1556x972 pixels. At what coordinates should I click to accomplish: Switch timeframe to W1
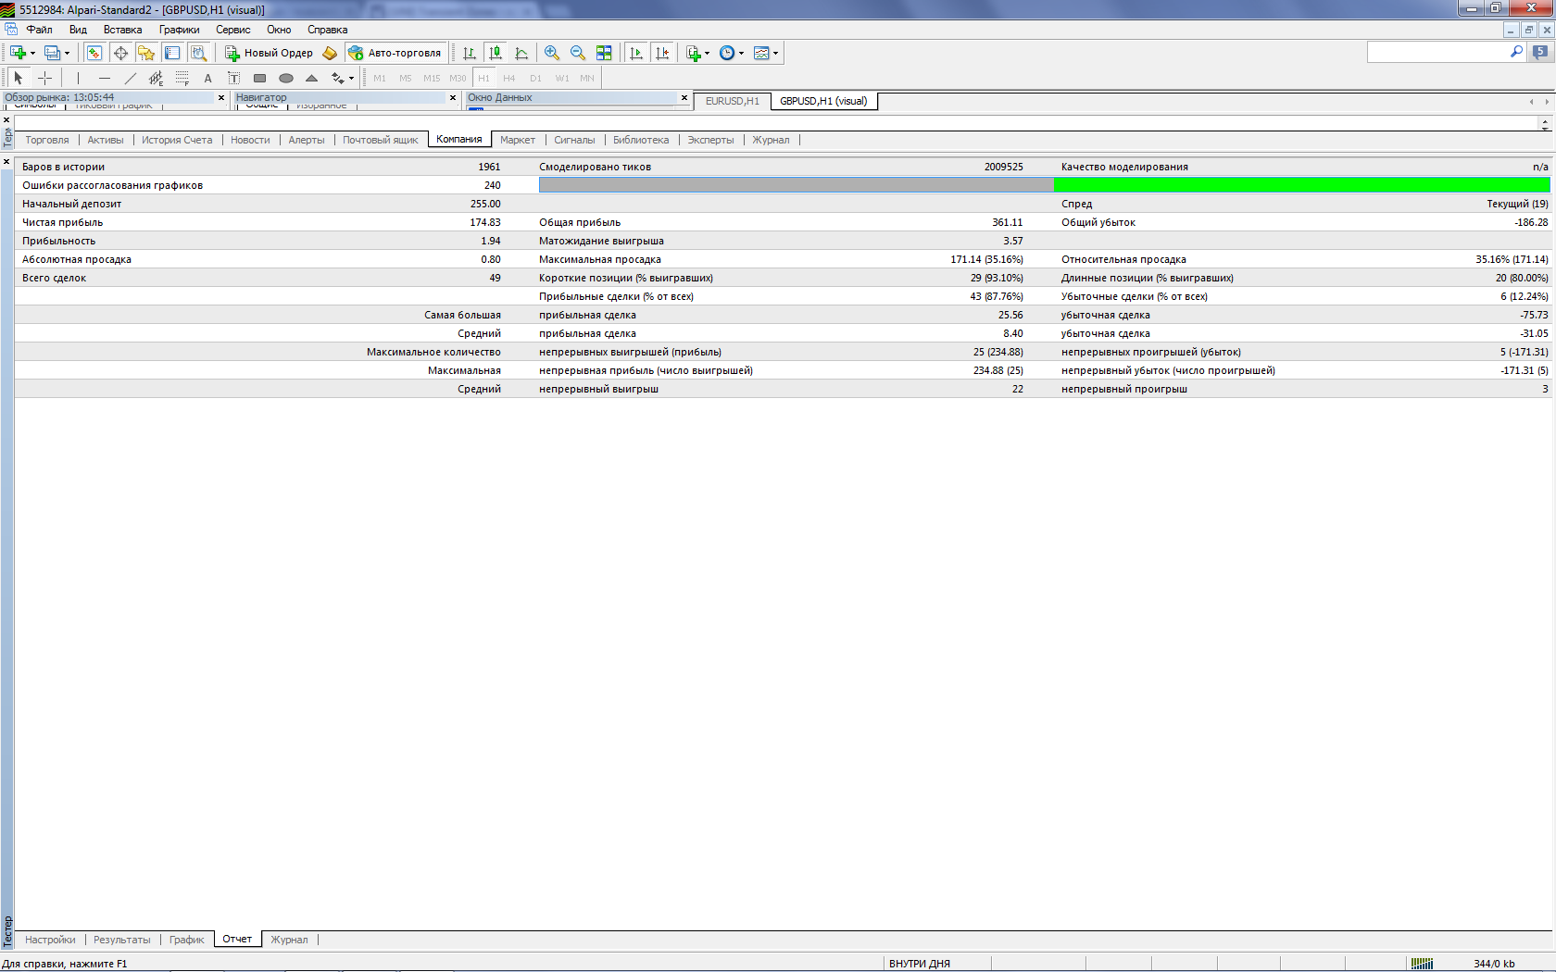pos(562,78)
